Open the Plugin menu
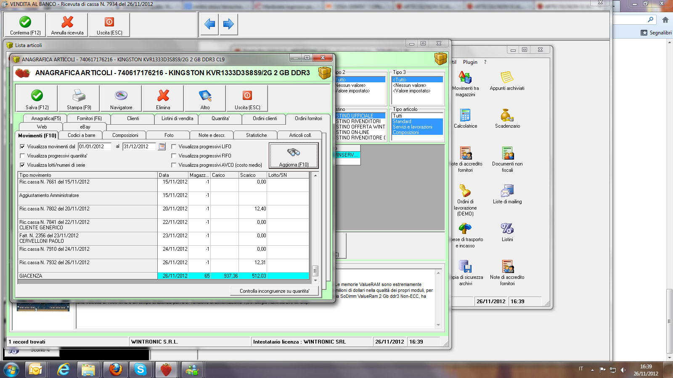 point(470,62)
